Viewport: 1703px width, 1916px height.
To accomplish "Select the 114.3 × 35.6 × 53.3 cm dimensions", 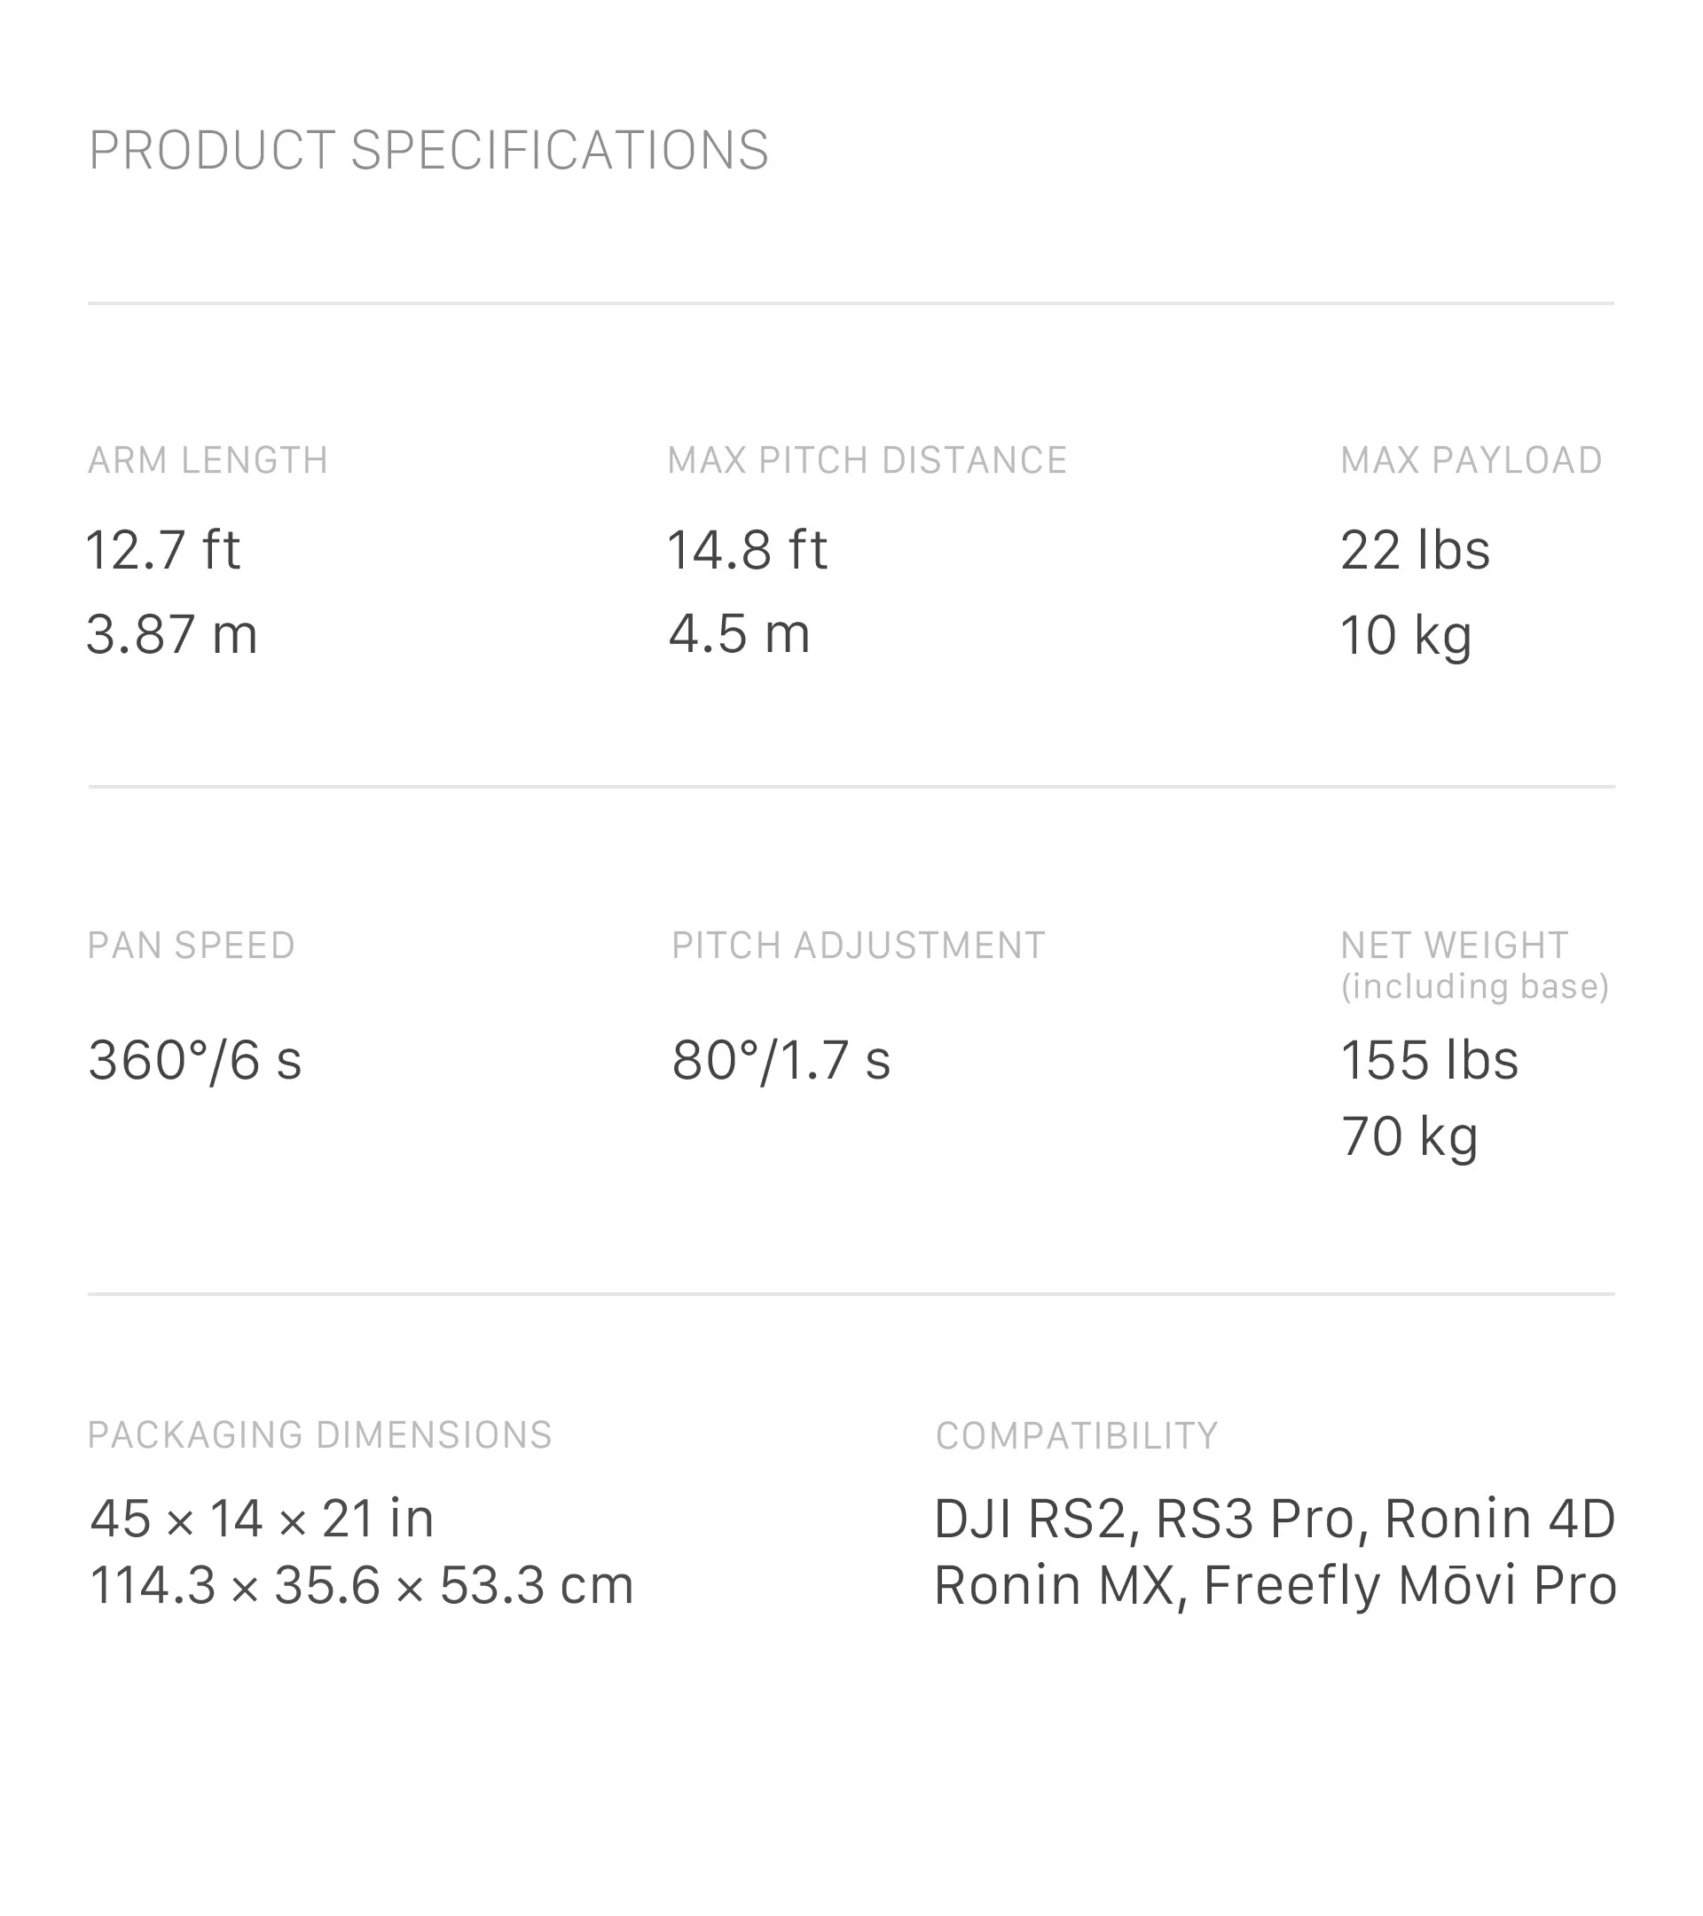I will 362,1585.
